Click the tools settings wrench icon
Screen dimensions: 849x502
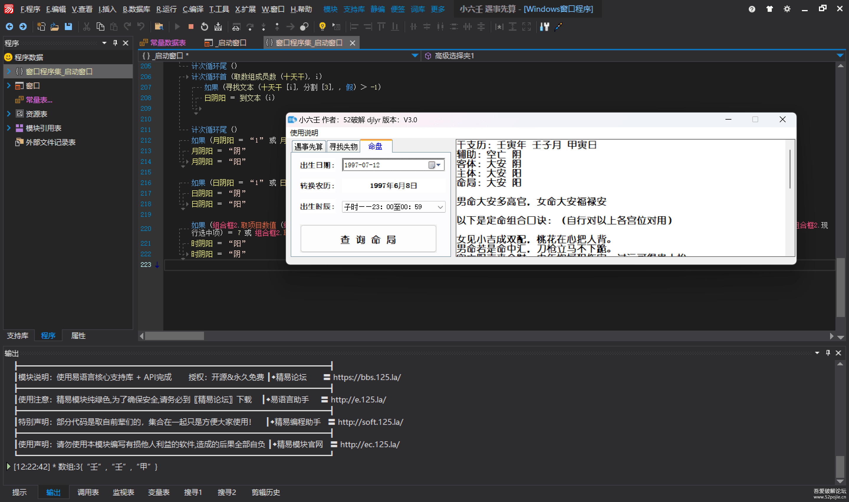tap(544, 27)
